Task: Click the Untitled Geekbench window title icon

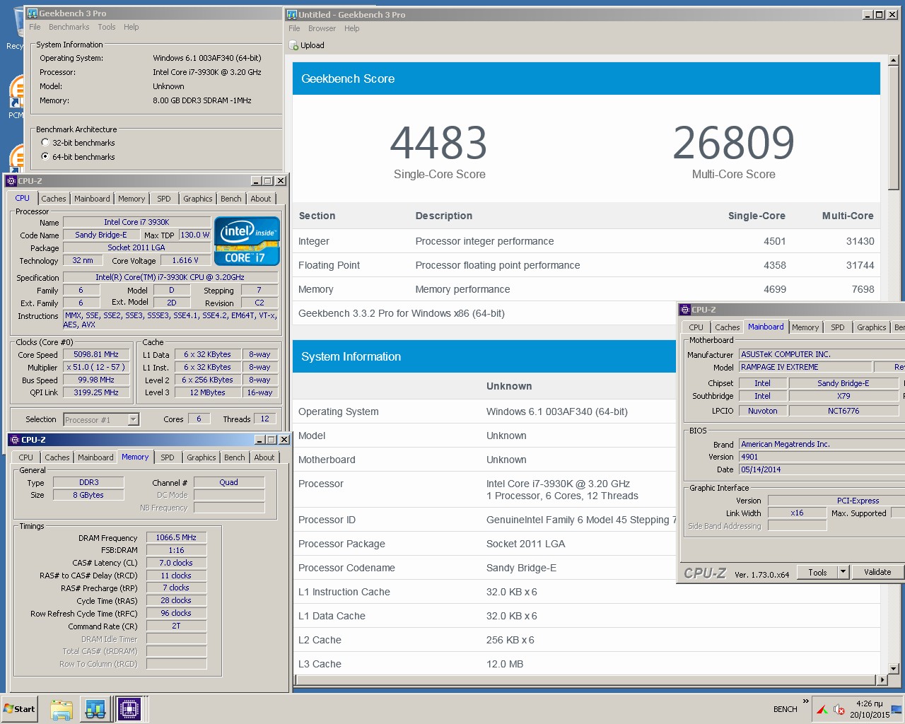Action: [x=291, y=15]
